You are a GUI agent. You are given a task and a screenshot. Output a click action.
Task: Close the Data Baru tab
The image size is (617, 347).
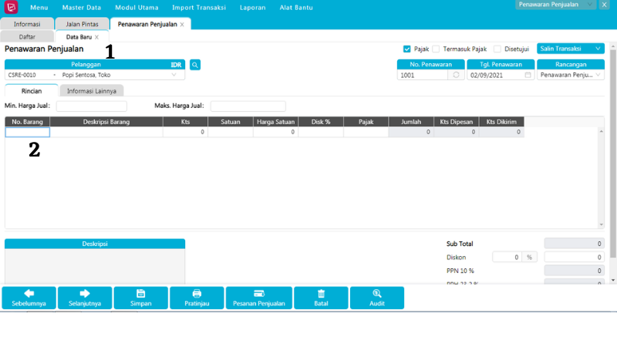pos(97,37)
